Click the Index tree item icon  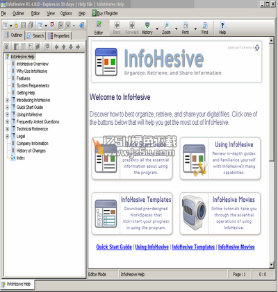pyautogui.click(x=13, y=158)
